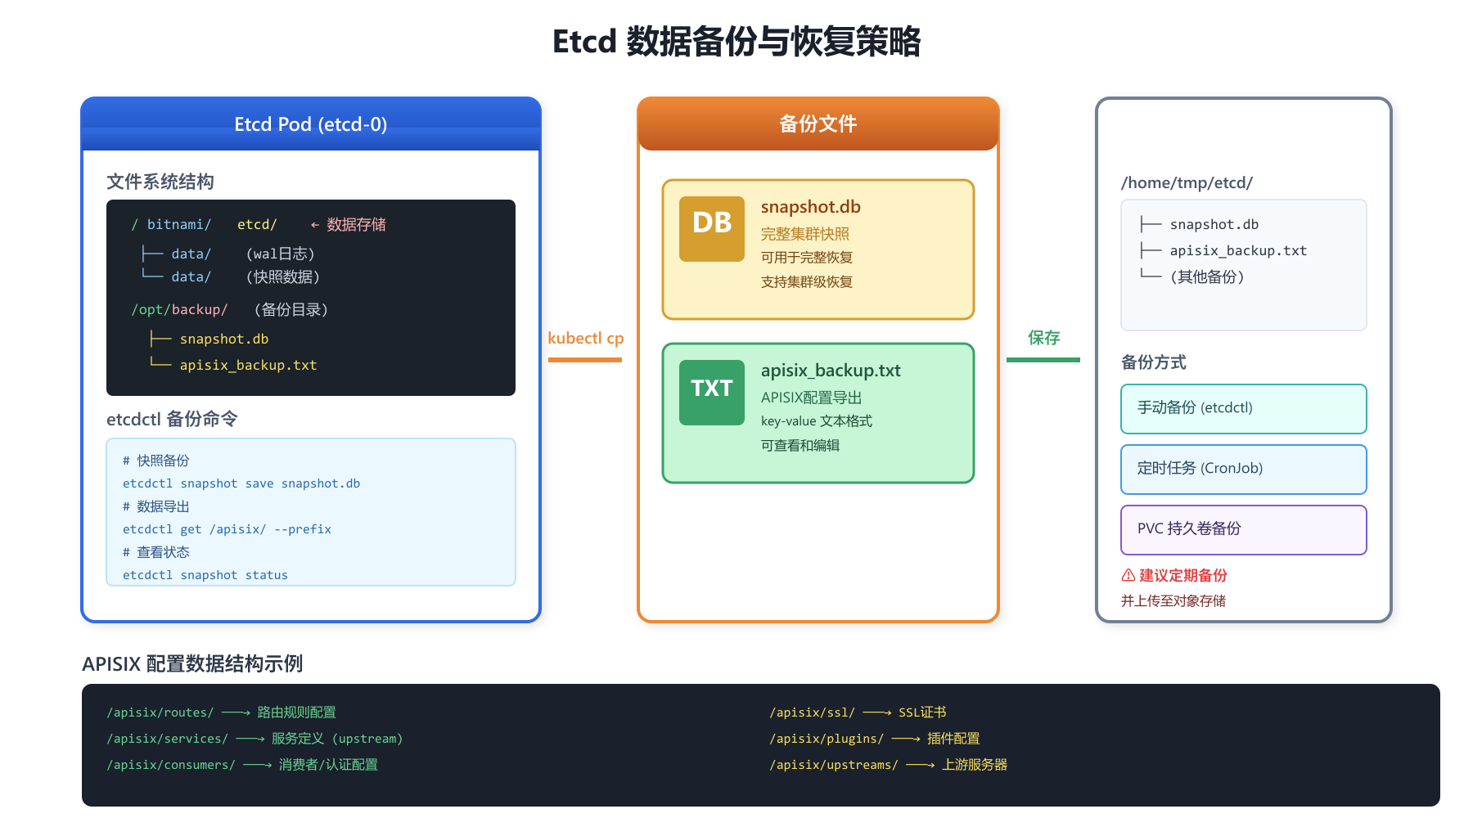The width and height of the screenshot is (1473, 818).
Task: Click the /apisix/plugins/ path entry
Action: 827,739
